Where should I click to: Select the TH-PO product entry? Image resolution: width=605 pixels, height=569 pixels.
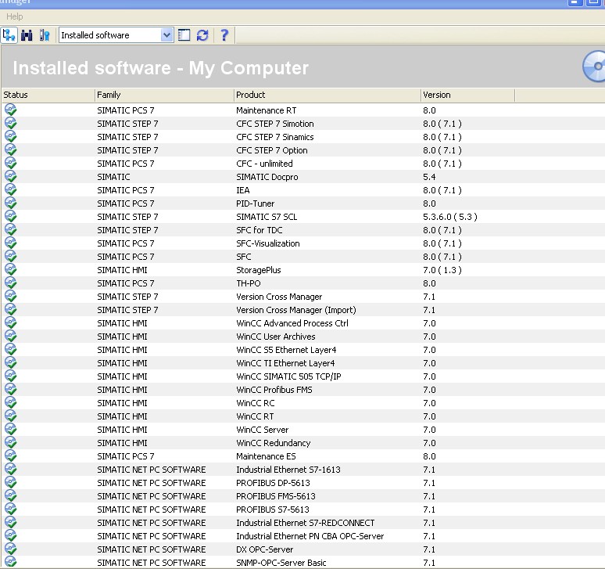(x=248, y=283)
